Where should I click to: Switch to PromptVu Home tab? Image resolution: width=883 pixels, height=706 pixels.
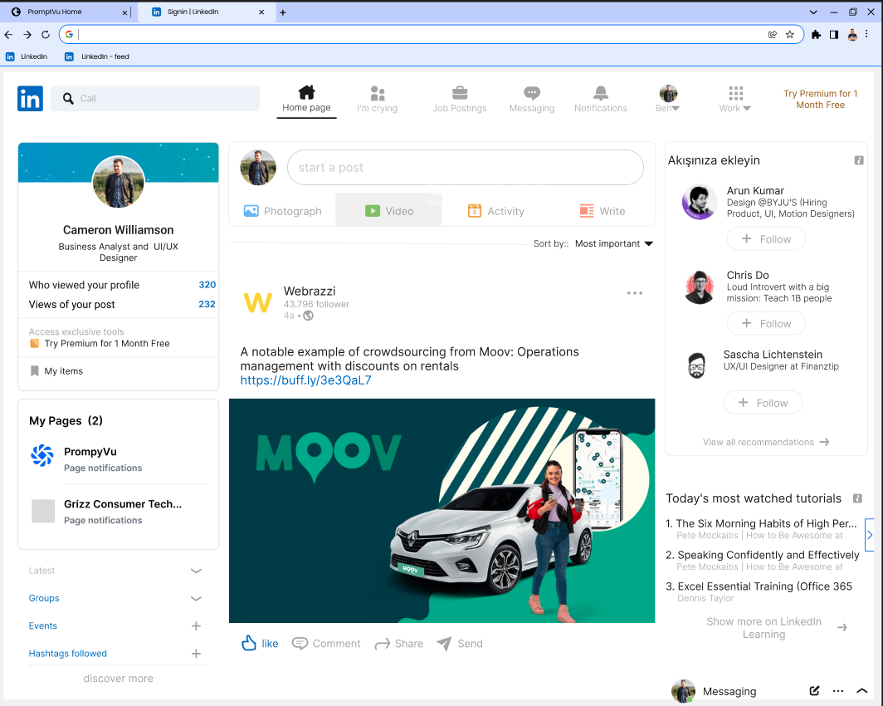click(x=67, y=12)
